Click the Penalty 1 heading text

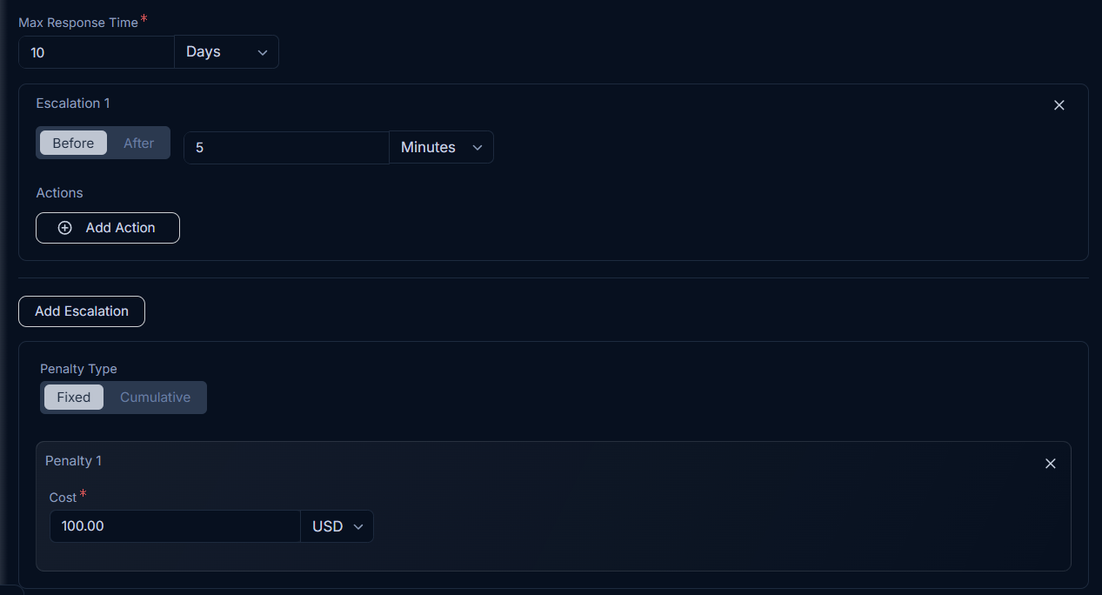(73, 461)
